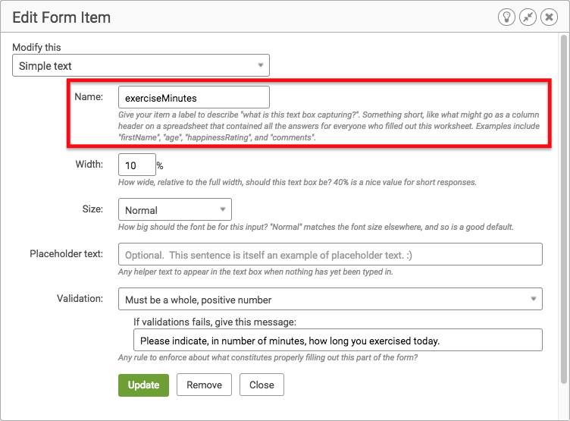The height and width of the screenshot is (421, 570).
Task: Click the Close button at the bottom
Action: (262, 385)
